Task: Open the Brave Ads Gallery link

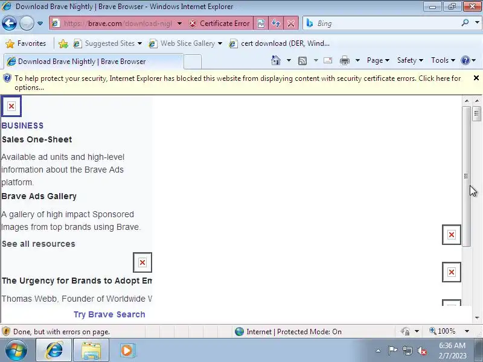Action: point(39,196)
